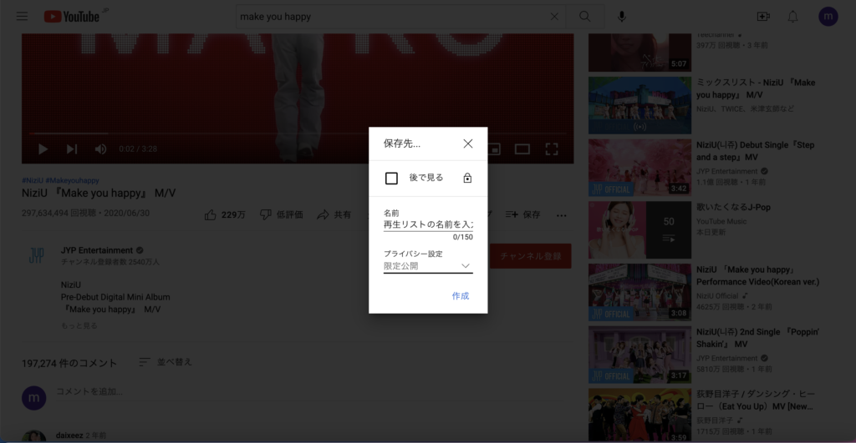Open the hamburger guide menu

coord(22,17)
